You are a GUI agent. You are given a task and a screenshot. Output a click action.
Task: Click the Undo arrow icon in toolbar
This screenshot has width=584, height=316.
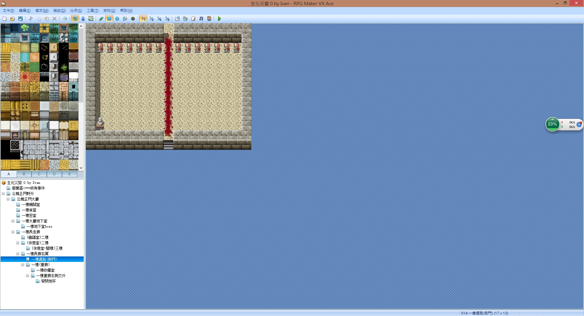point(65,19)
